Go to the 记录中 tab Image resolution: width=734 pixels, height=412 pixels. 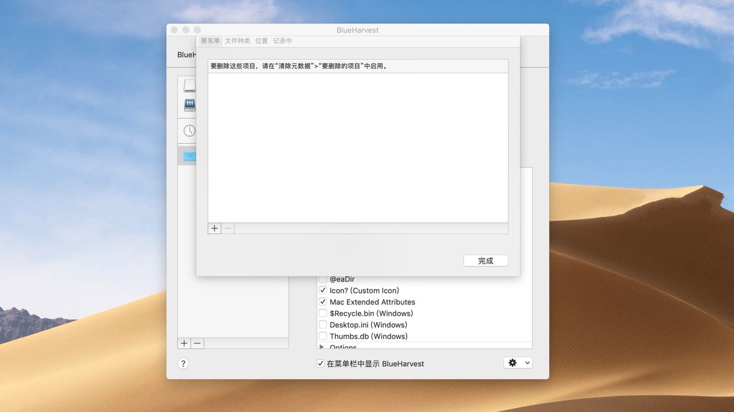click(283, 41)
